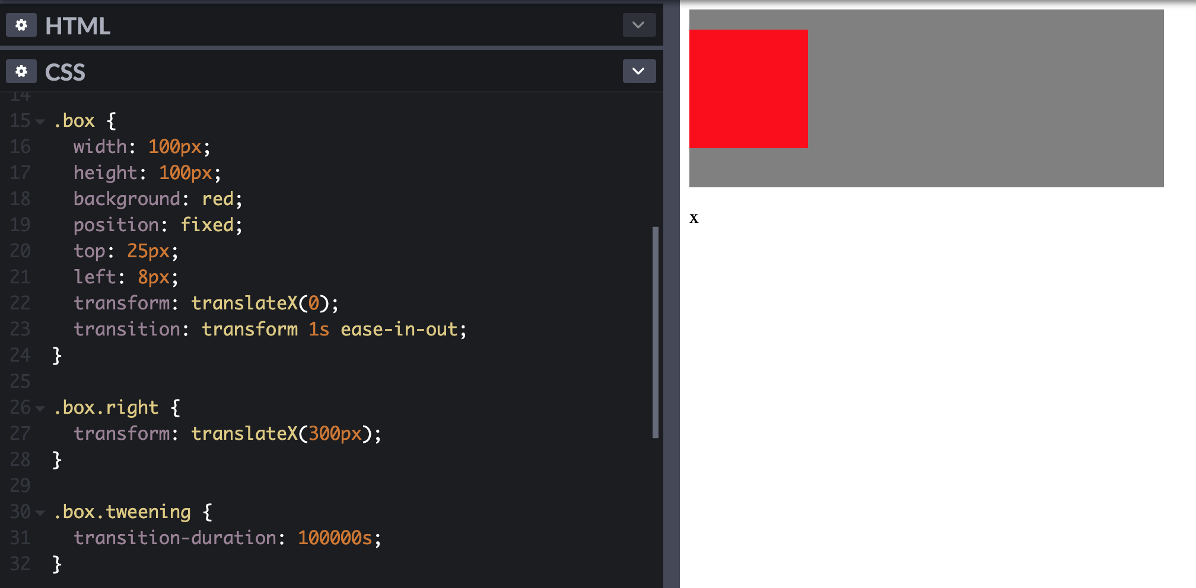1196x588 pixels.
Task: Click the red box in the preview
Action: tap(748, 88)
